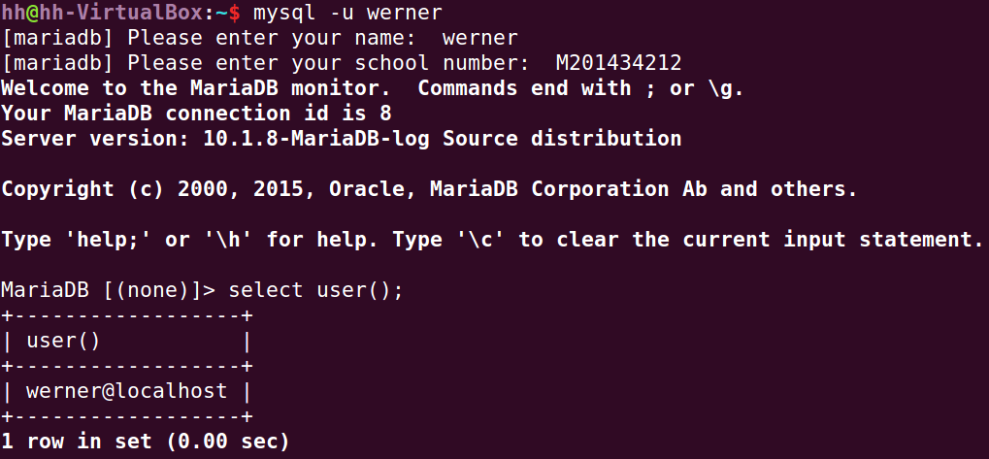Click the '1 row in set (0.00 sec)' status line
Viewport: 989px width, 459px height.
pos(146,442)
